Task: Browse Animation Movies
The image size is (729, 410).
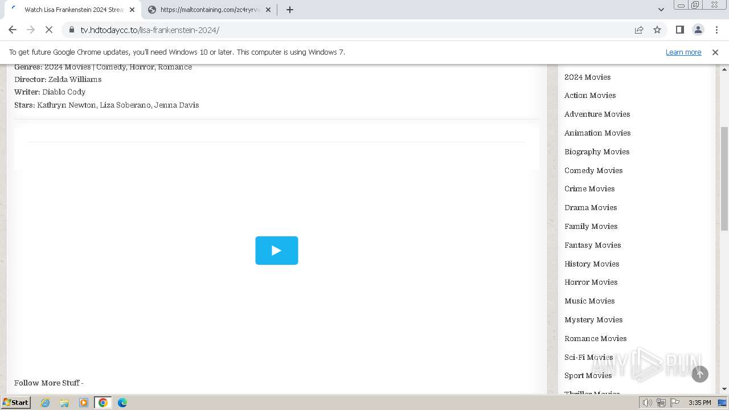Action: tap(597, 133)
